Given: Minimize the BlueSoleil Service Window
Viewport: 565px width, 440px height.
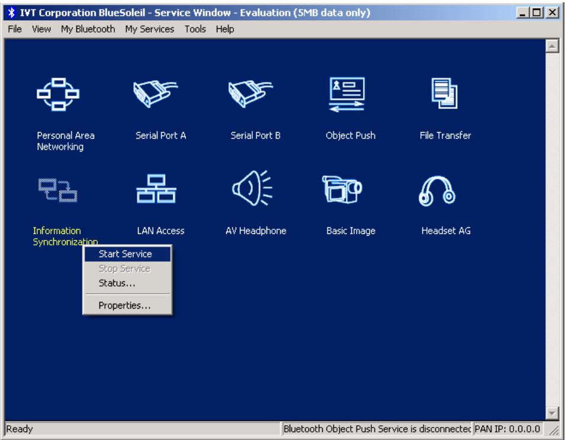Looking at the screenshot, I should [x=522, y=13].
